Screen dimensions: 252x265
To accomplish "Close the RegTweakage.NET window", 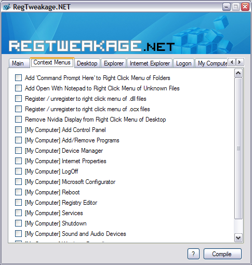I will pos(245,7).
